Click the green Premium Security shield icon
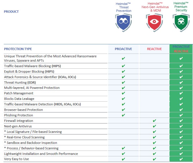 181,23
